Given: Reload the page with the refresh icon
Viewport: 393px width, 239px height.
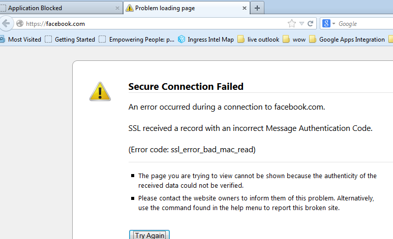Looking at the screenshot, I should 311,23.
